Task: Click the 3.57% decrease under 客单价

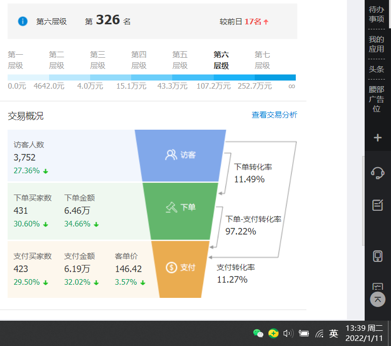Action: tap(126, 282)
